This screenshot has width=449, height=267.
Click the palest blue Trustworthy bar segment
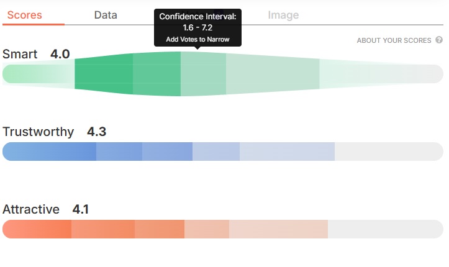(x=287, y=152)
